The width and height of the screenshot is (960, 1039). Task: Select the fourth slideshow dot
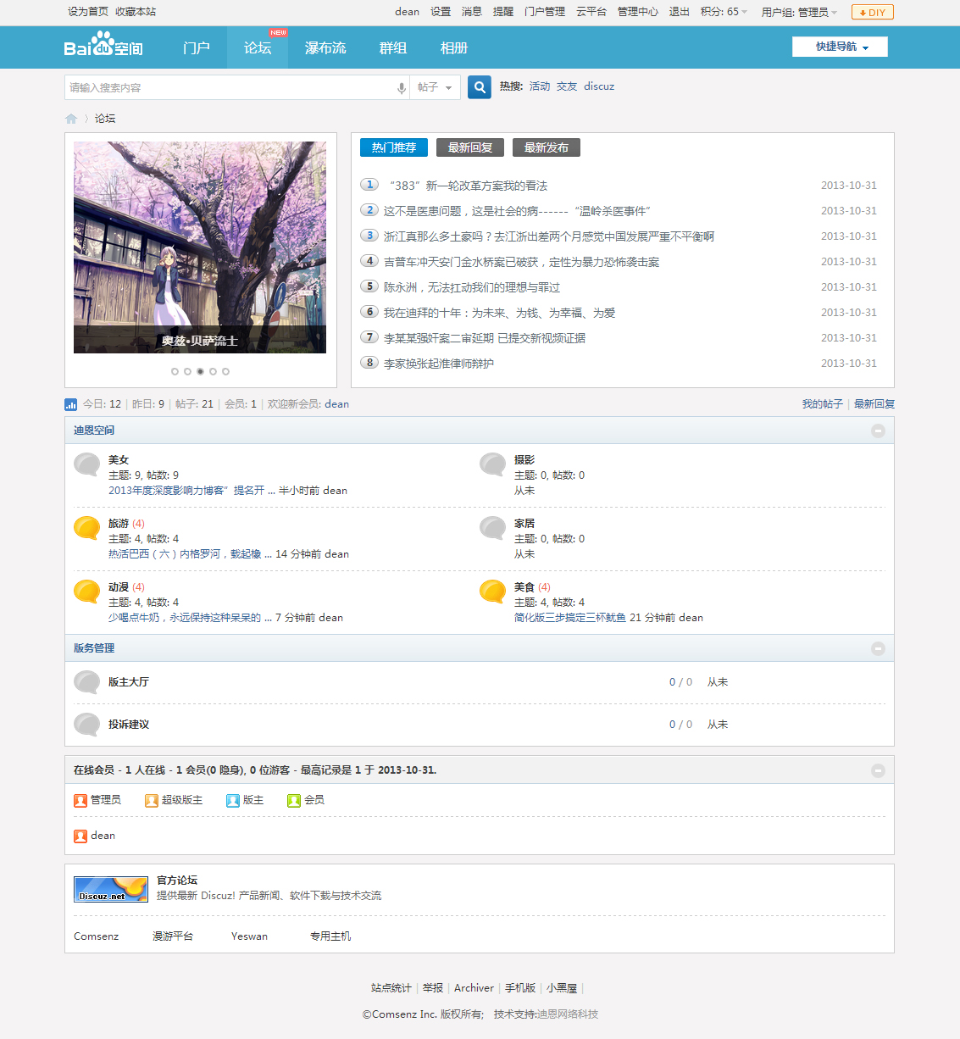(x=213, y=371)
